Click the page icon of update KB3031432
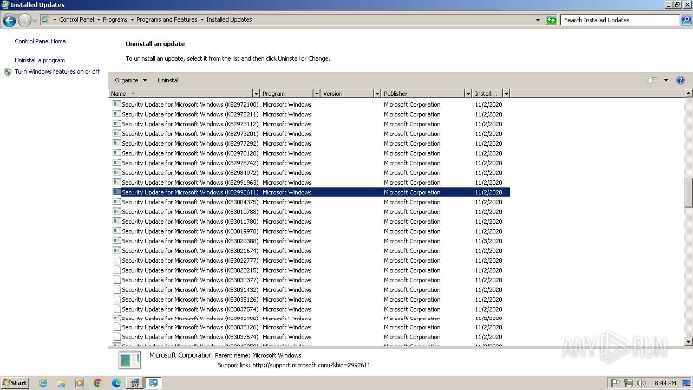Screen dimensions: 693x390 pos(117,289)
